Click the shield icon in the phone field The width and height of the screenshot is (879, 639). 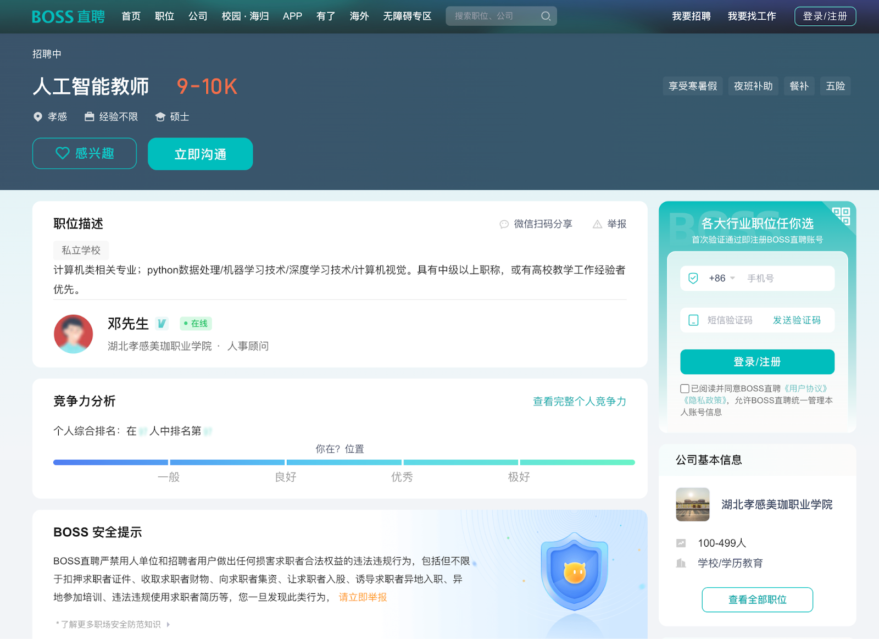tap(693, 278)
